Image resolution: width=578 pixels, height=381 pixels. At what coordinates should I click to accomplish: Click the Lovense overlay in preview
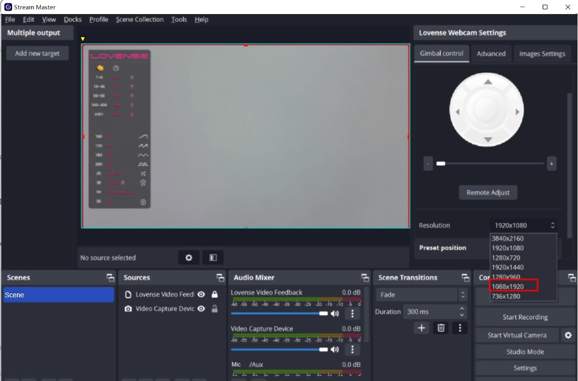(120, 129)
